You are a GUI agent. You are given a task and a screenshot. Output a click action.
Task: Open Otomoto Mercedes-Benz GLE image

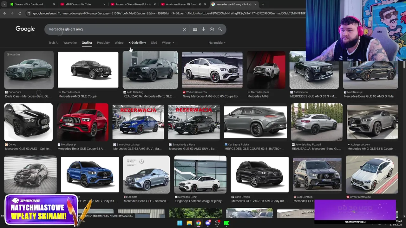[x=147, y=174]
